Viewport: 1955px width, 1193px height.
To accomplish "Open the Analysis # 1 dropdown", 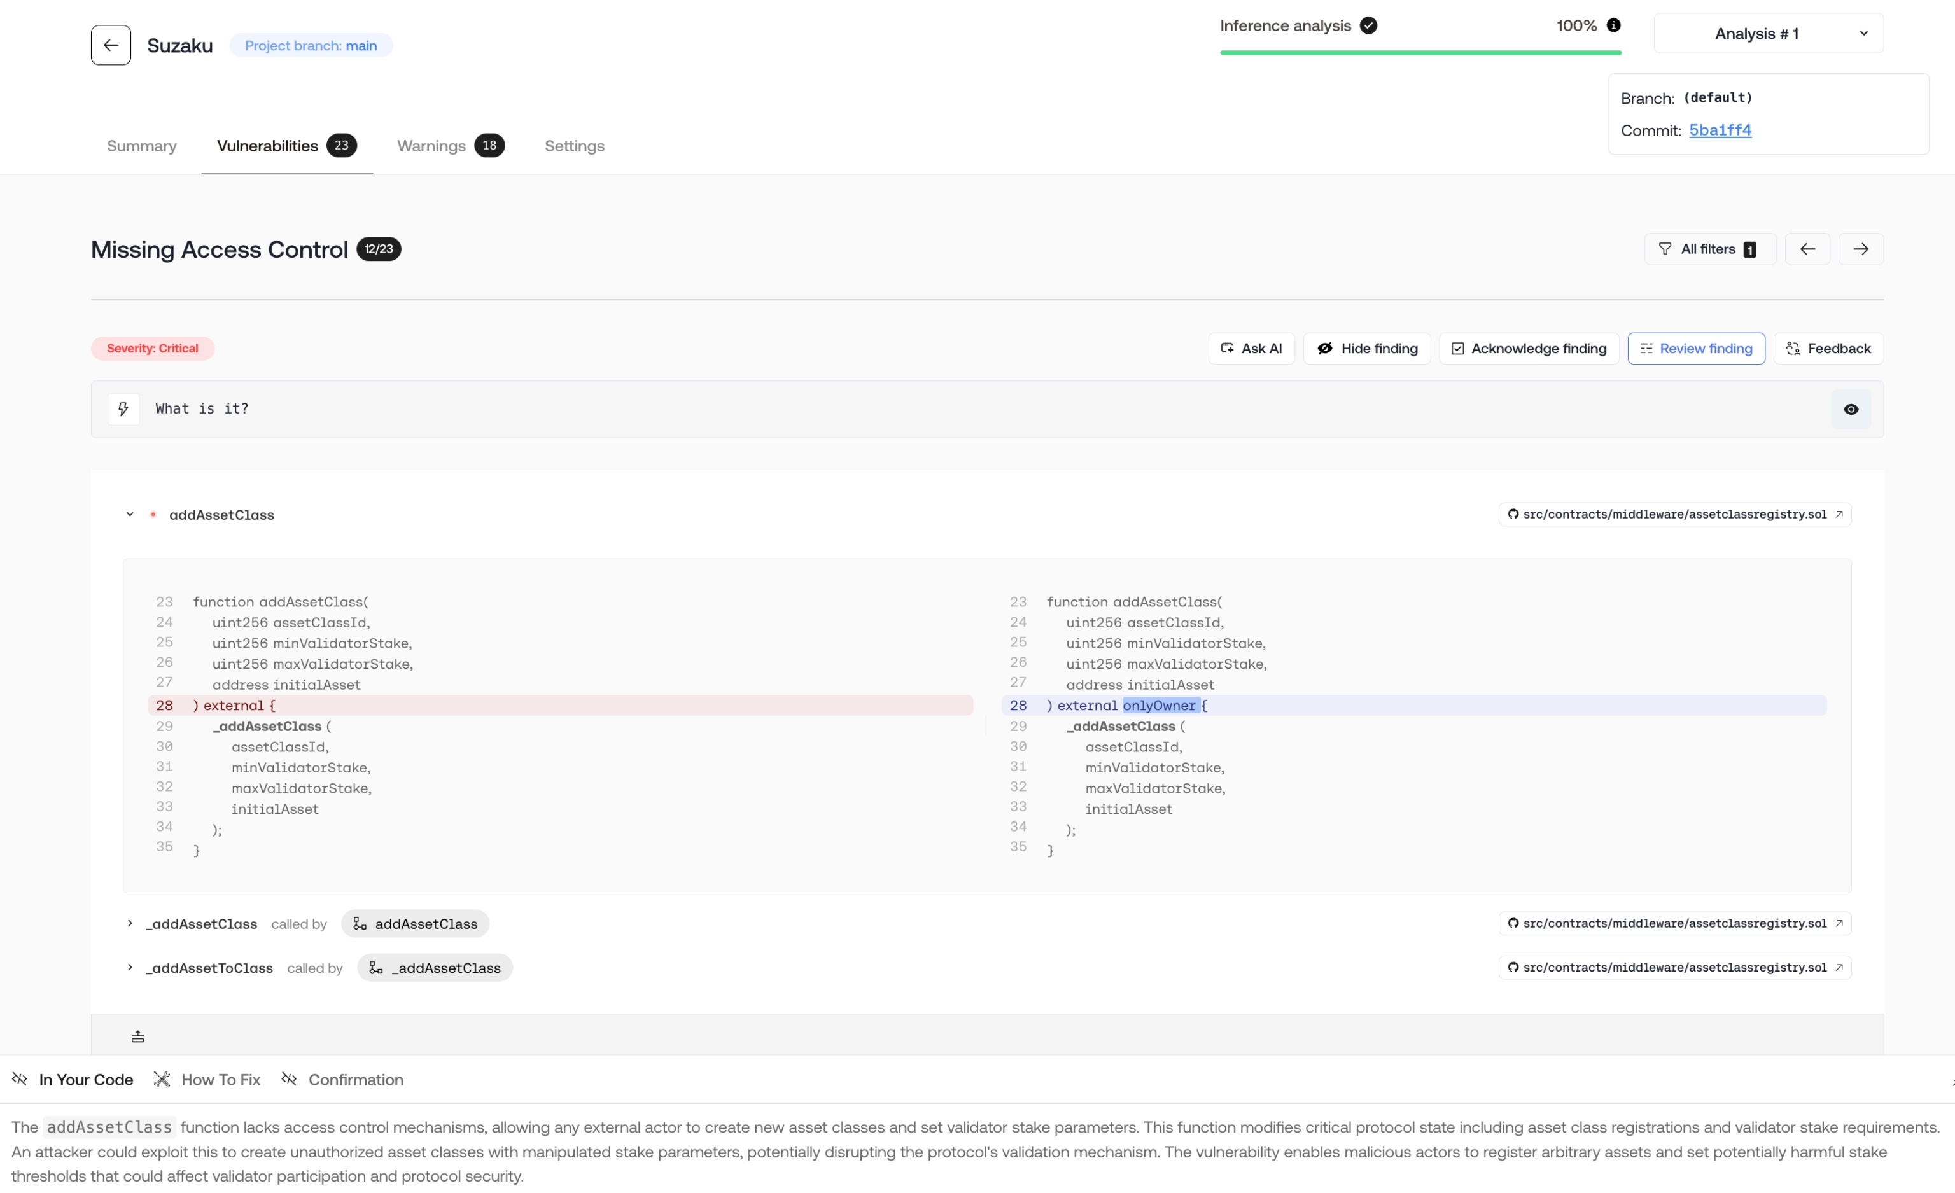I will [x=1768, y=33].
